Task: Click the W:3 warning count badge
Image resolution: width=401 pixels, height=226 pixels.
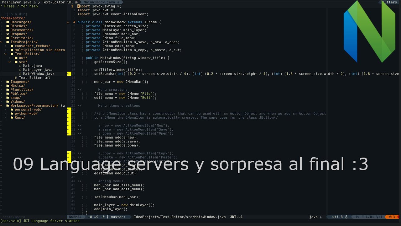Action: click(392, 217)
